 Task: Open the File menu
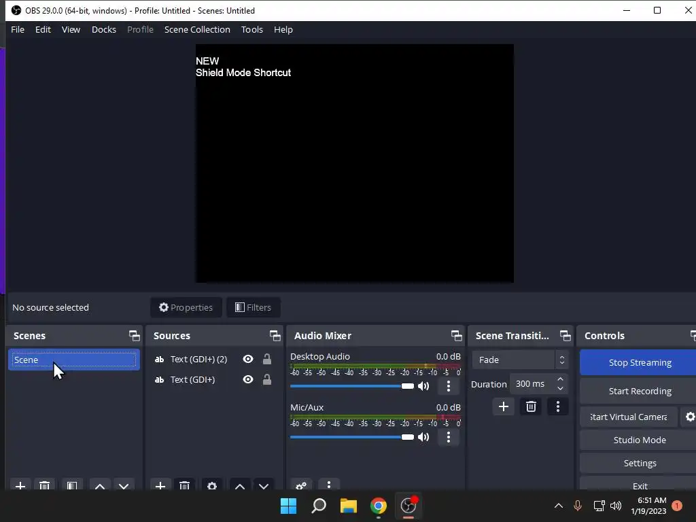[18, 29]
